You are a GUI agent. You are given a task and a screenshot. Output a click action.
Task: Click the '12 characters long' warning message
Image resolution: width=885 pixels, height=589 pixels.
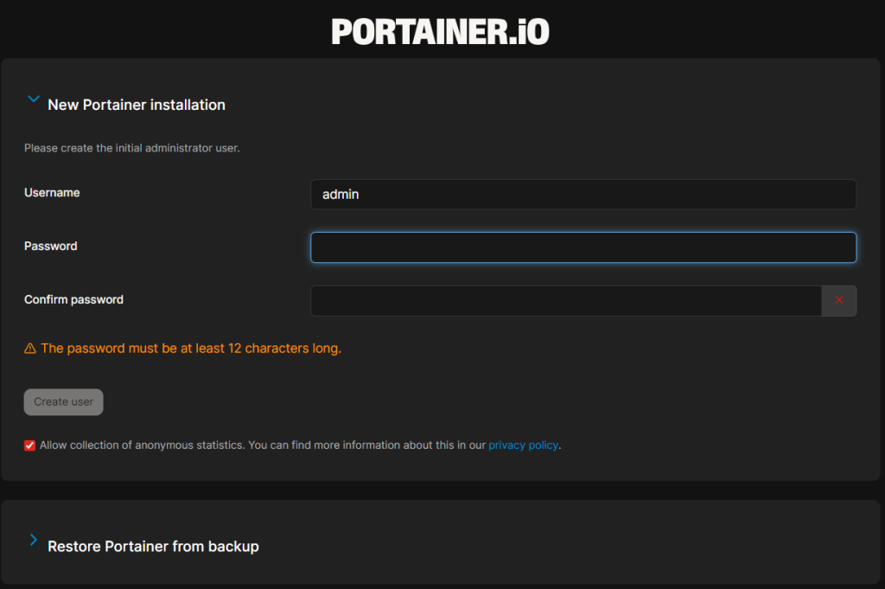[191, 349]
